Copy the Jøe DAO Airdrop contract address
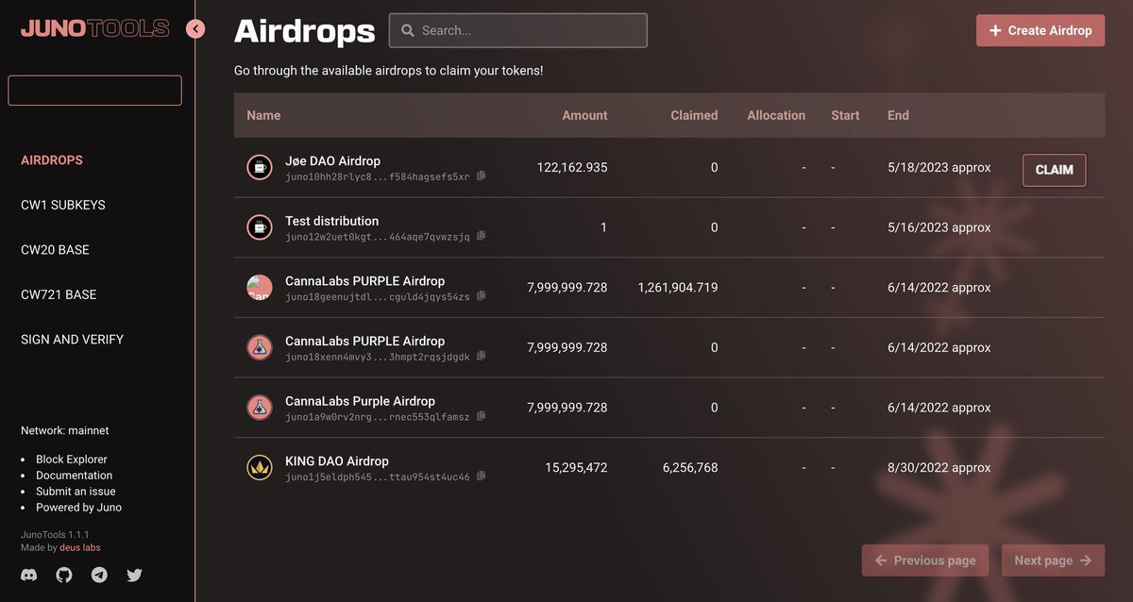1133x602 pixels. click(x=482, y=176)
